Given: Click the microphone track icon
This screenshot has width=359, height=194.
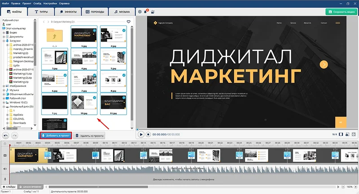Looking at the screenshot, I should [5, 179].
